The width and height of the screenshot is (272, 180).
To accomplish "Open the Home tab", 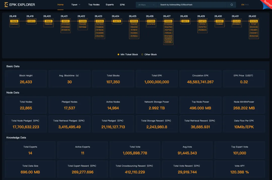I will [60, 5].
